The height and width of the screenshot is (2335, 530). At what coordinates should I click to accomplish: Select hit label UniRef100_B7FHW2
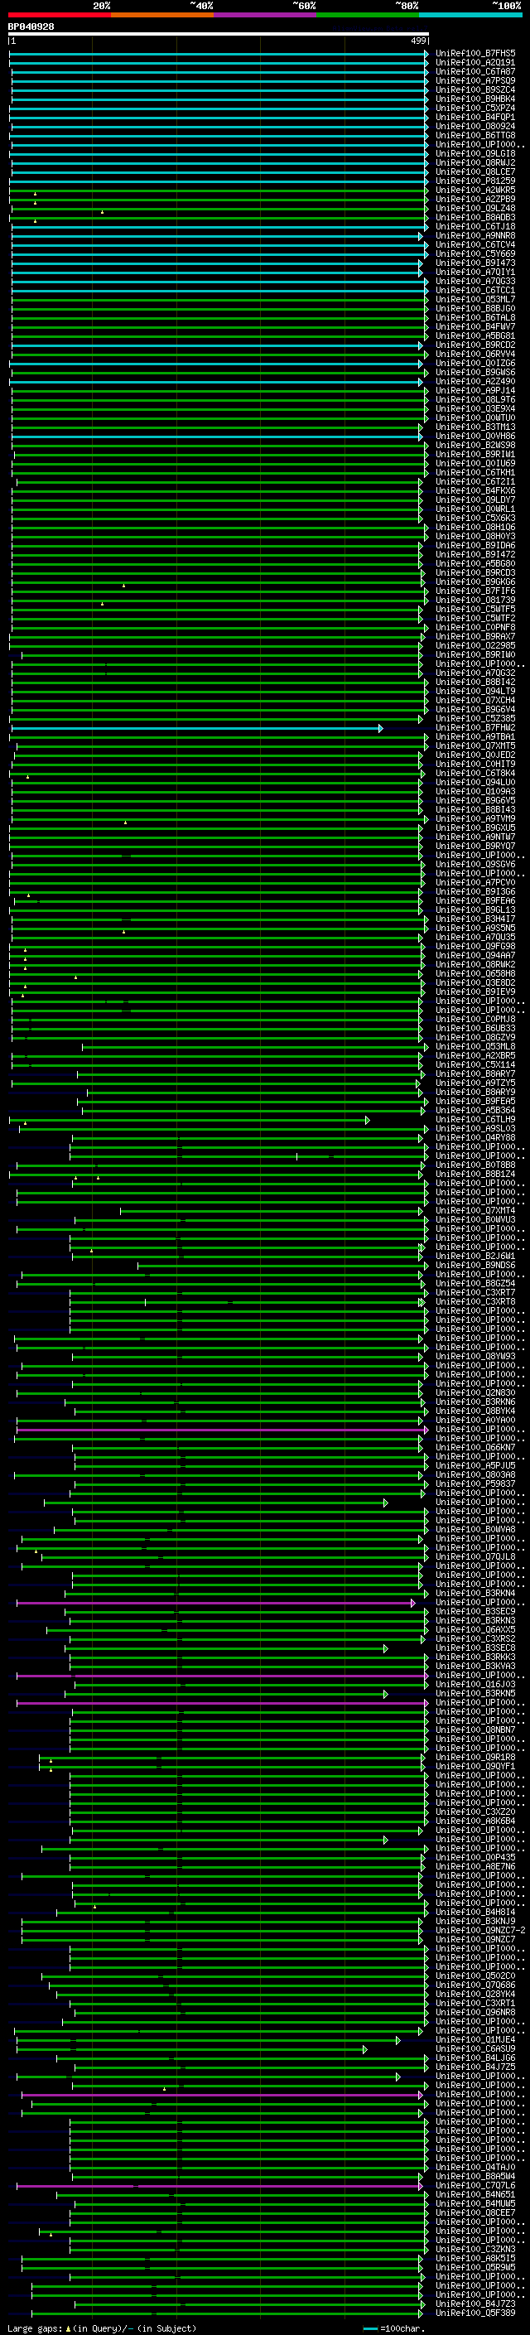point(475,728)
